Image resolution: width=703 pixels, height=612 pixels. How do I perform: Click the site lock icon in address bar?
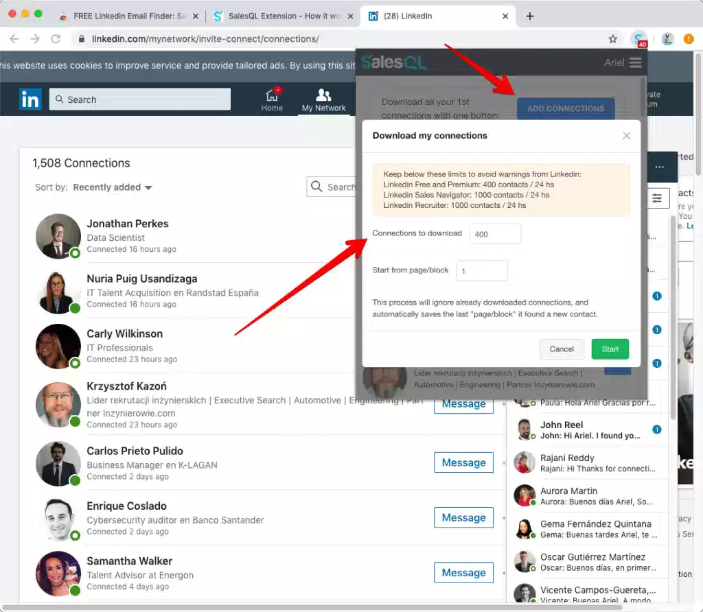point(81,39)
